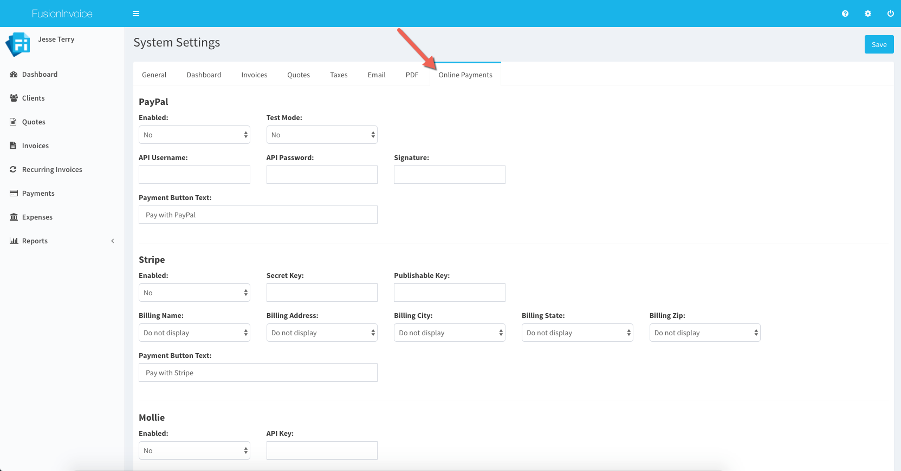Click the Stripe Secret Key field
901x471 pixels.
coord(322,293)
